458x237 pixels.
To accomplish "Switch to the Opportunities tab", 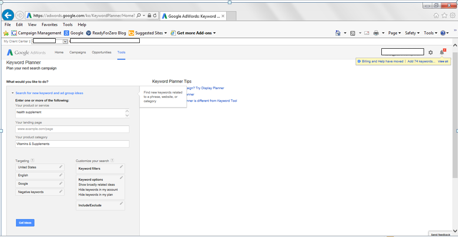I will click(101, 52).
